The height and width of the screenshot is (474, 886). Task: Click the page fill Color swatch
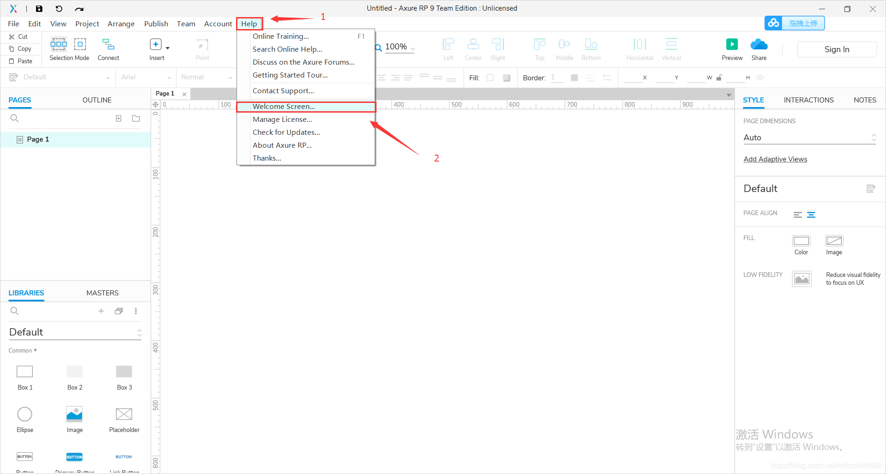801,241
